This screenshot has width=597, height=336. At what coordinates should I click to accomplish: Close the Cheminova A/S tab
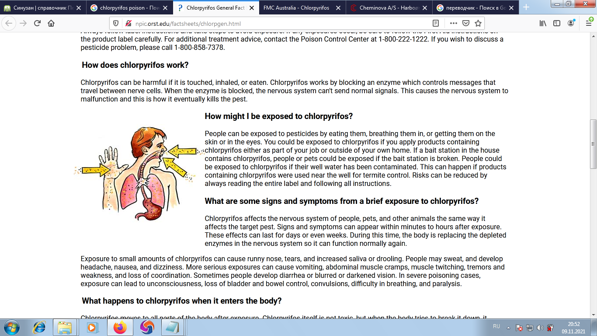[425, 7]
